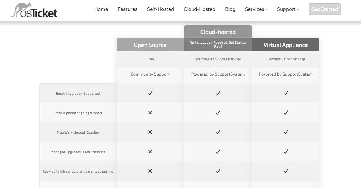Screen dimensions: 361x188
Task: Click Open Source X for Email & phone support
Action: [x=150, y=113]
